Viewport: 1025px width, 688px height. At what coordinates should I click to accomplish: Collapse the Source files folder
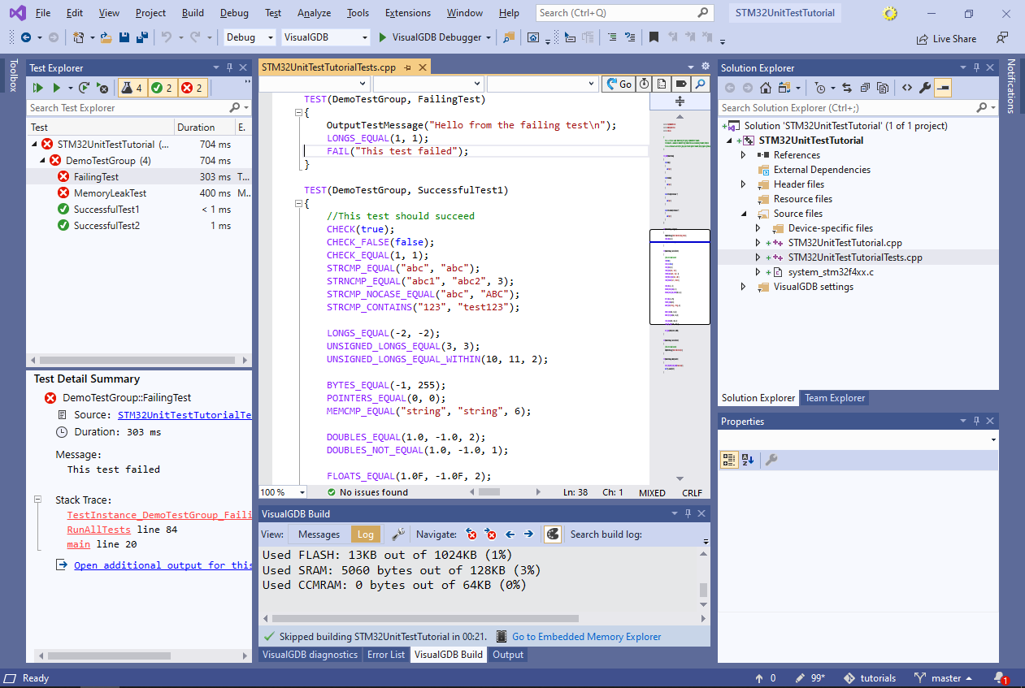[x=743, y=214]
